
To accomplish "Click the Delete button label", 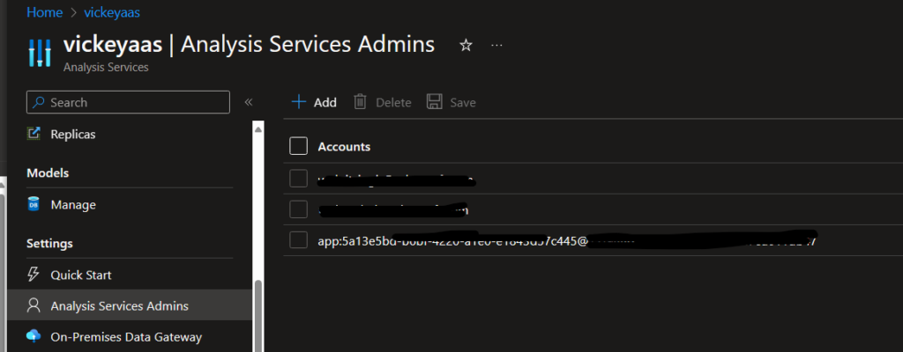I will (x=393, y=103).
